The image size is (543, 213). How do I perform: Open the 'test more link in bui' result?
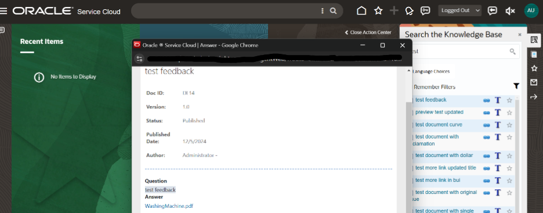[x=438, y=181]
